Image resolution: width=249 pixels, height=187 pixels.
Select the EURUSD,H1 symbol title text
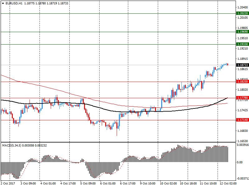tap(14, 3)
